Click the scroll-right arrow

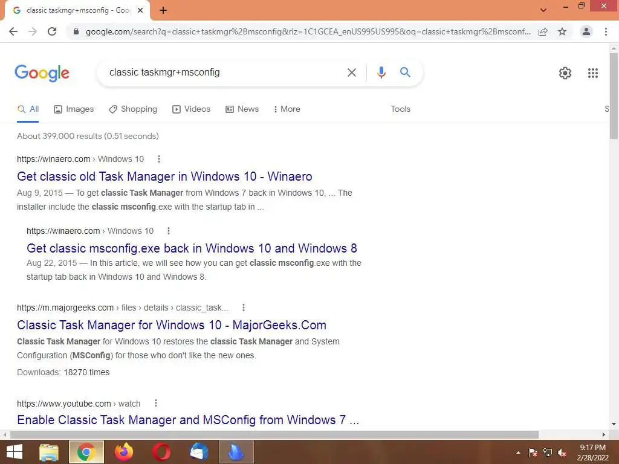click(x=604, y=434)
